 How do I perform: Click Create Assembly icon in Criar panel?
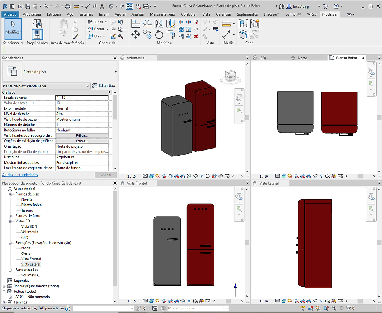point(255,24)
